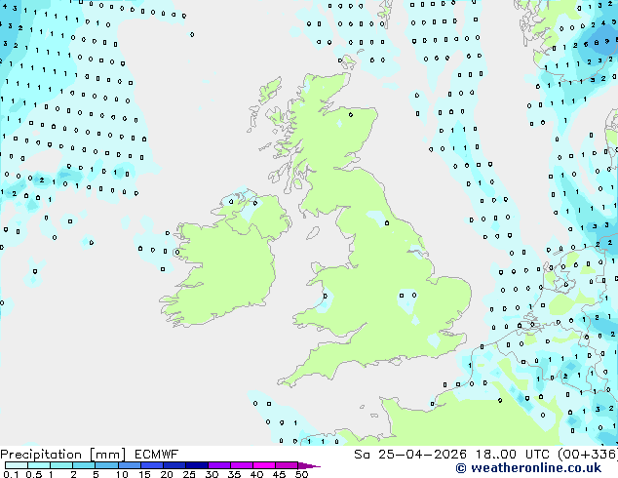Click the 40–45 mm magenta legend swatch
This screenshot has height=478, width=618.
(264, 465)
